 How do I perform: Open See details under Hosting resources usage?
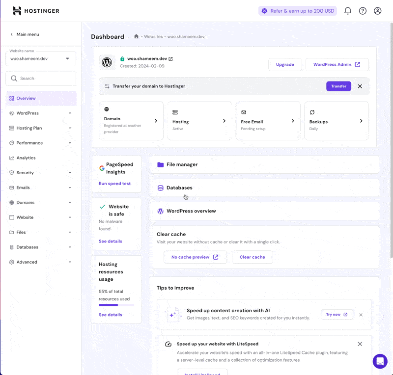[110, 315]
